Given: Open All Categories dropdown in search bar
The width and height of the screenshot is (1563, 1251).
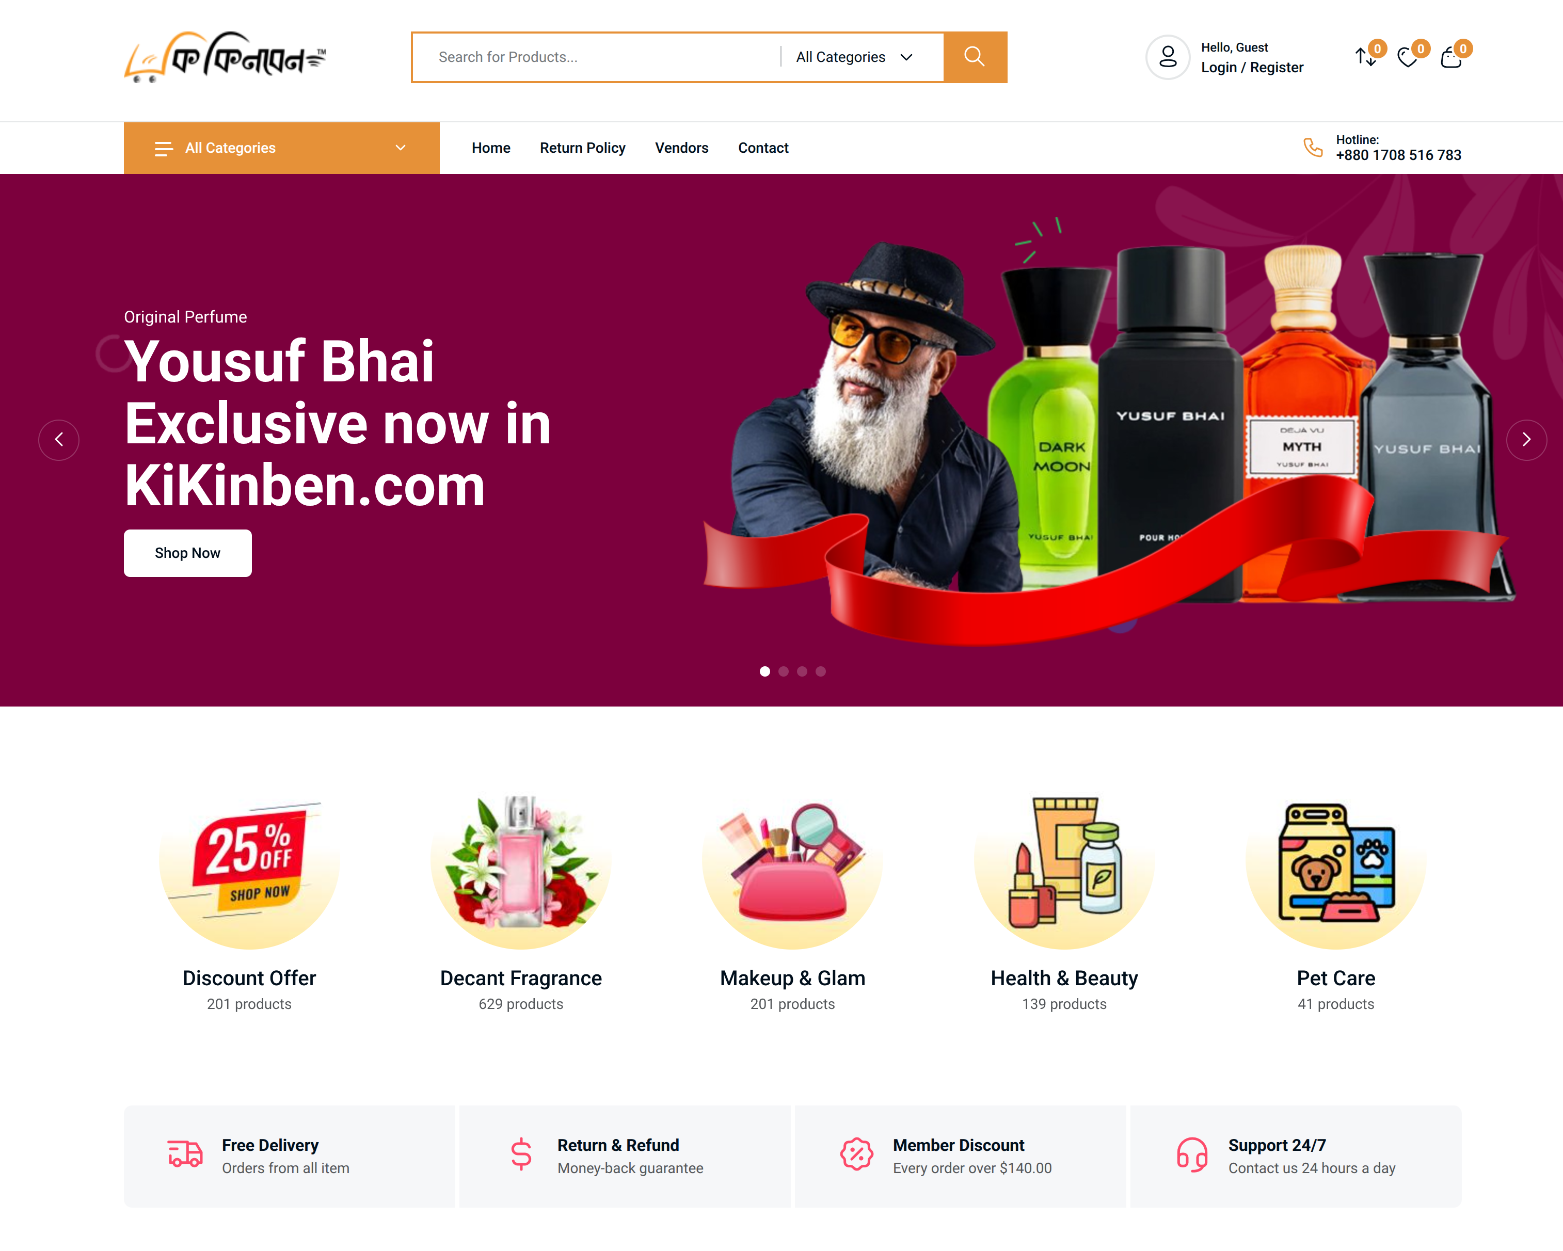Looking at the screenshot, I should click(854, 57).
